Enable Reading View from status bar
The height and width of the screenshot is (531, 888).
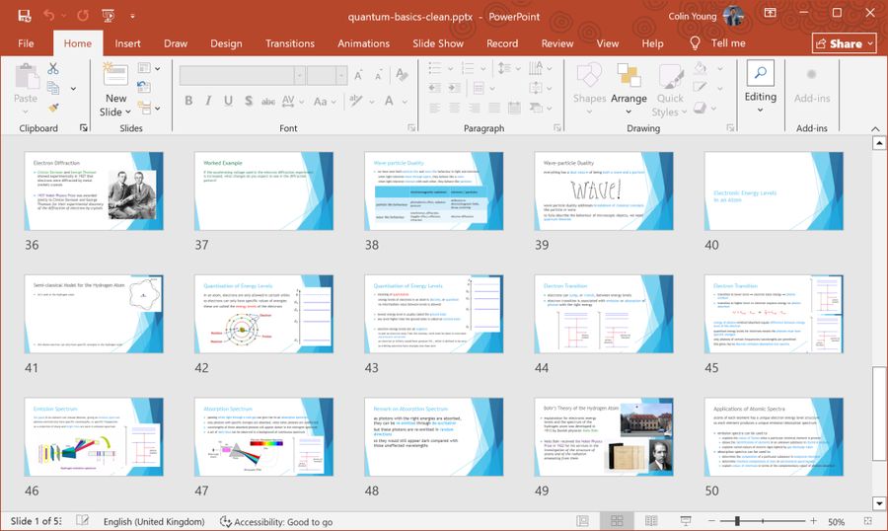coord(648,521)
